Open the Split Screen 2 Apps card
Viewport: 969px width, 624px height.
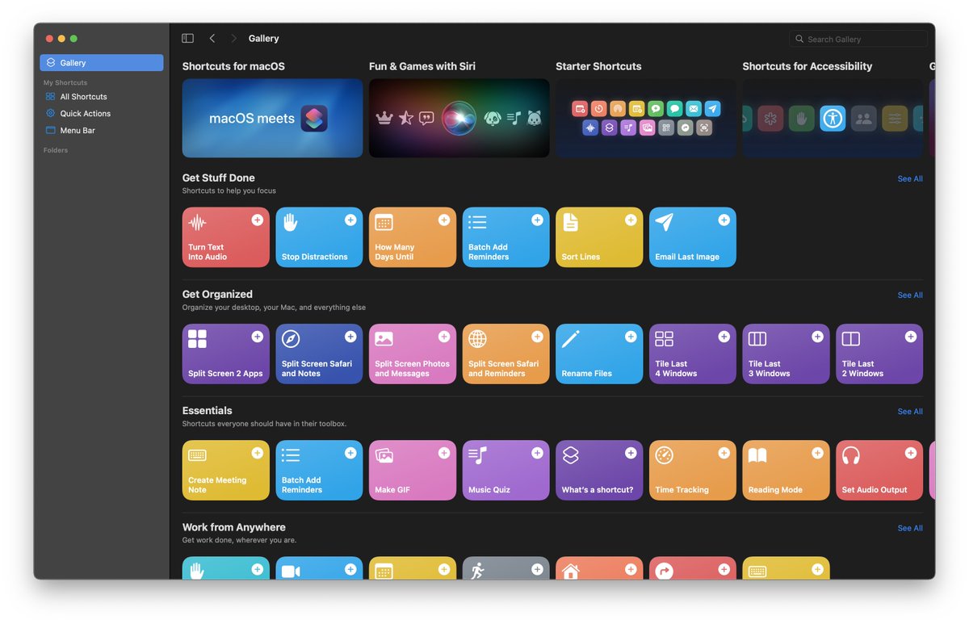click(226, 354)
